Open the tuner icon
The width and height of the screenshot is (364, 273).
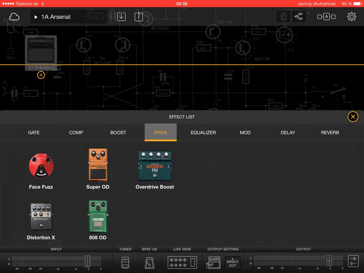pyautogui.click(x=125, y=263)
